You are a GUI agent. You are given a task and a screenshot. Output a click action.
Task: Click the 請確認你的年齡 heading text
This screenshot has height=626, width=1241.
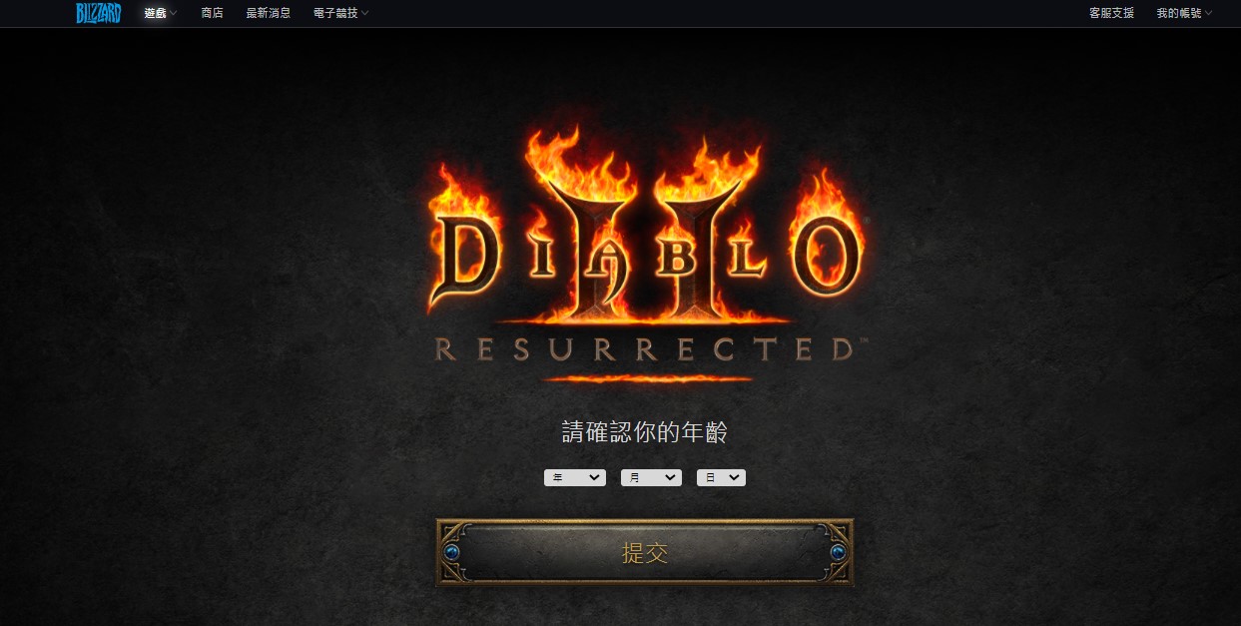pyautogui.click(x=645, y=432)
